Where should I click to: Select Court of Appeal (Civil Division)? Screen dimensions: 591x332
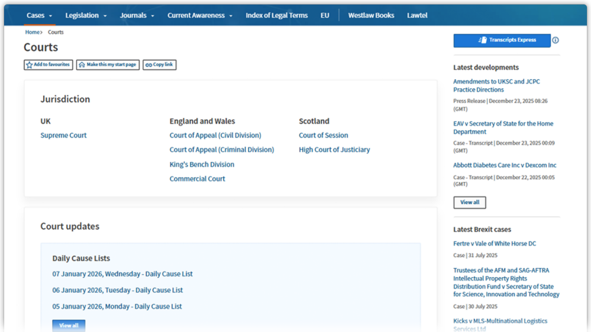215,135
